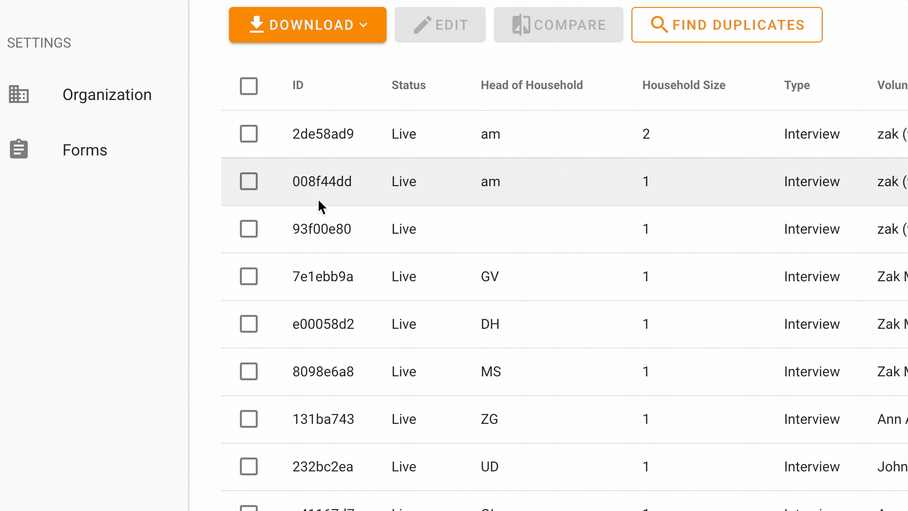Click Interview type in row 7e1ebb9a
The image size is (908, 511).
click(x=812, y=276)
